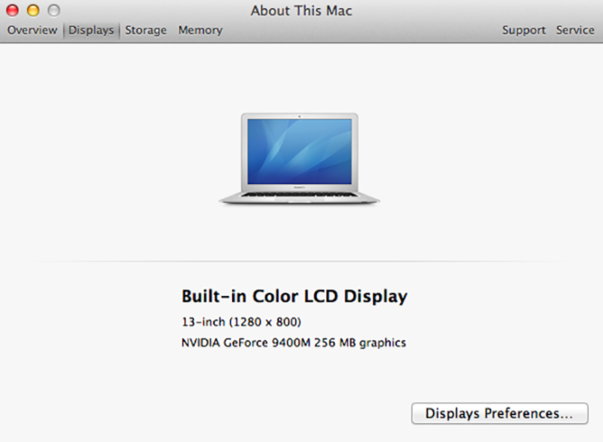Click the gray zoom window button
This screenshot has width=603, height=442.
pyautogui.click(x=54, y=10)
